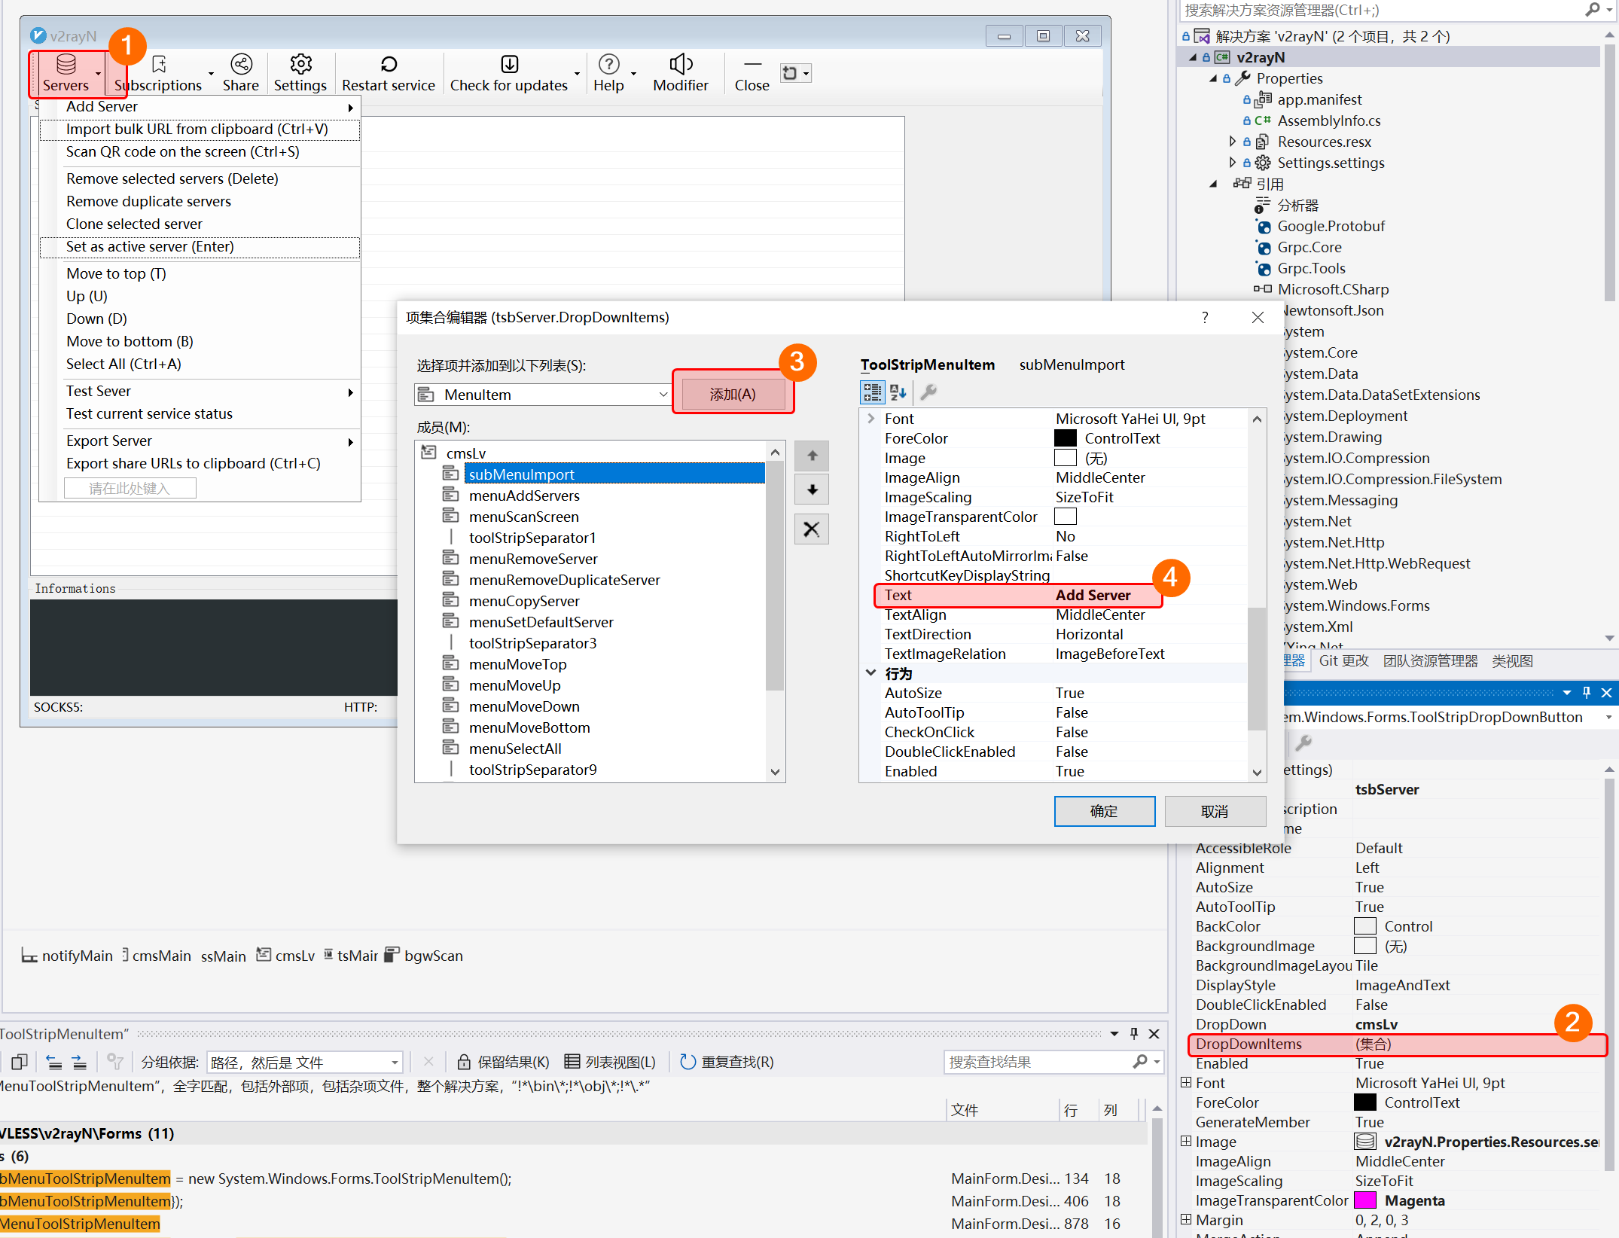Toggle keep results option (保留结果)
The width and height of the screenshot is (1619, 1238).
(503, 1062)
